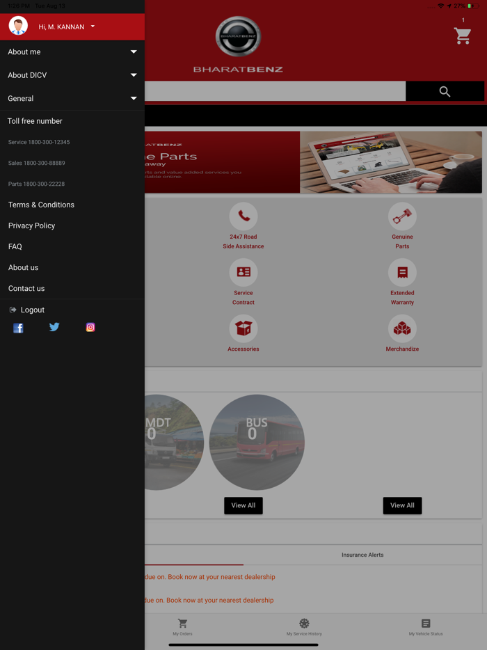Expand the About me section
The width and height of the screenshot is (487, 650).
72,51
